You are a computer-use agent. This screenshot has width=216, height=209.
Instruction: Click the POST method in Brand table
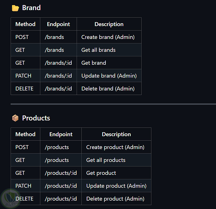(22, 37)
